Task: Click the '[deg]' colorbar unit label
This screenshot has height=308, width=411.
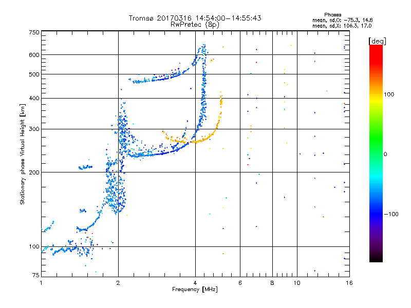Action: pos(377,41)
